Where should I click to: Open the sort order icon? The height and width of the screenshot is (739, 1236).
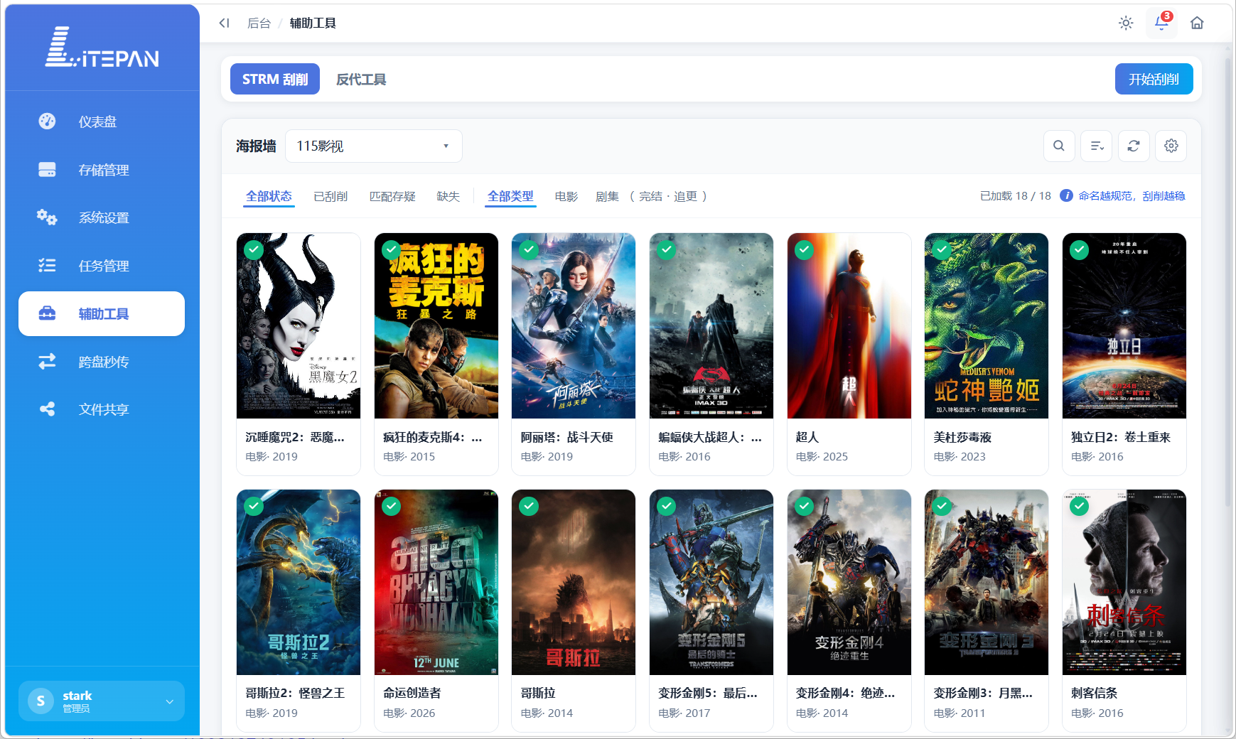tap(1097, 146)
